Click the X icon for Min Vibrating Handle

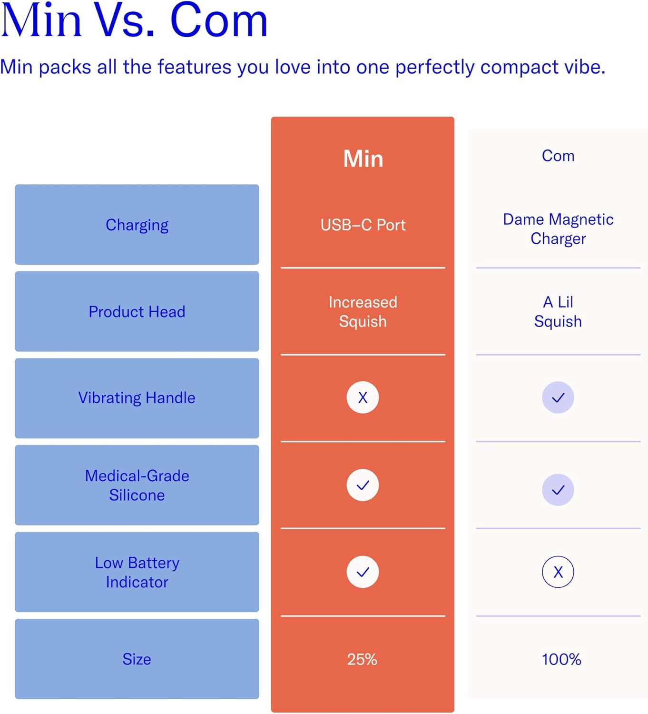[x=363, y=397]
